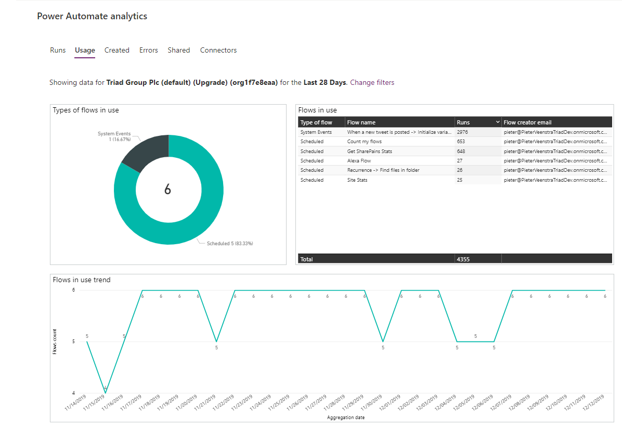Click the Aggregation date axis title
Viewport: 622px width, 429px height.
point(345,418)
